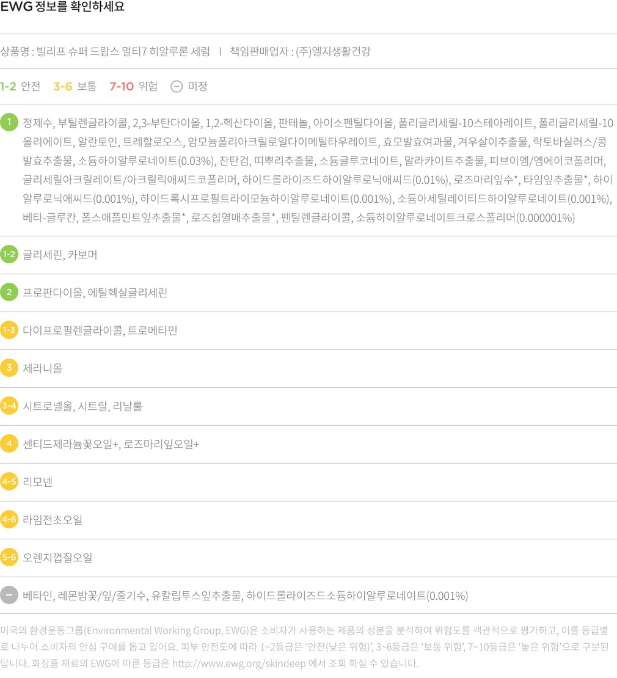
Task: Click the gray dash badge beside 베타인
Action: [9, 596]
